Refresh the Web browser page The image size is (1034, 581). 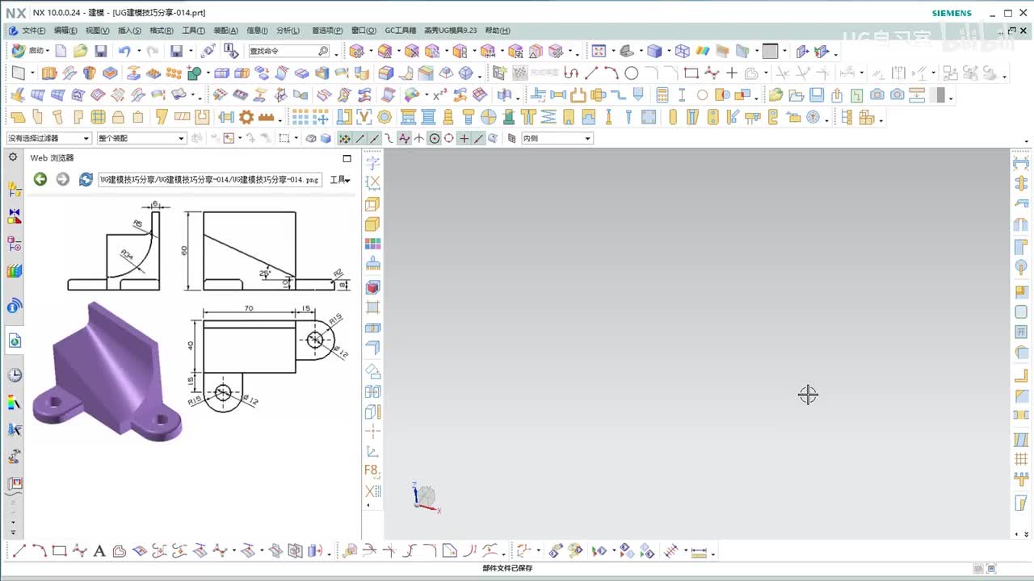tap(86, 179)
